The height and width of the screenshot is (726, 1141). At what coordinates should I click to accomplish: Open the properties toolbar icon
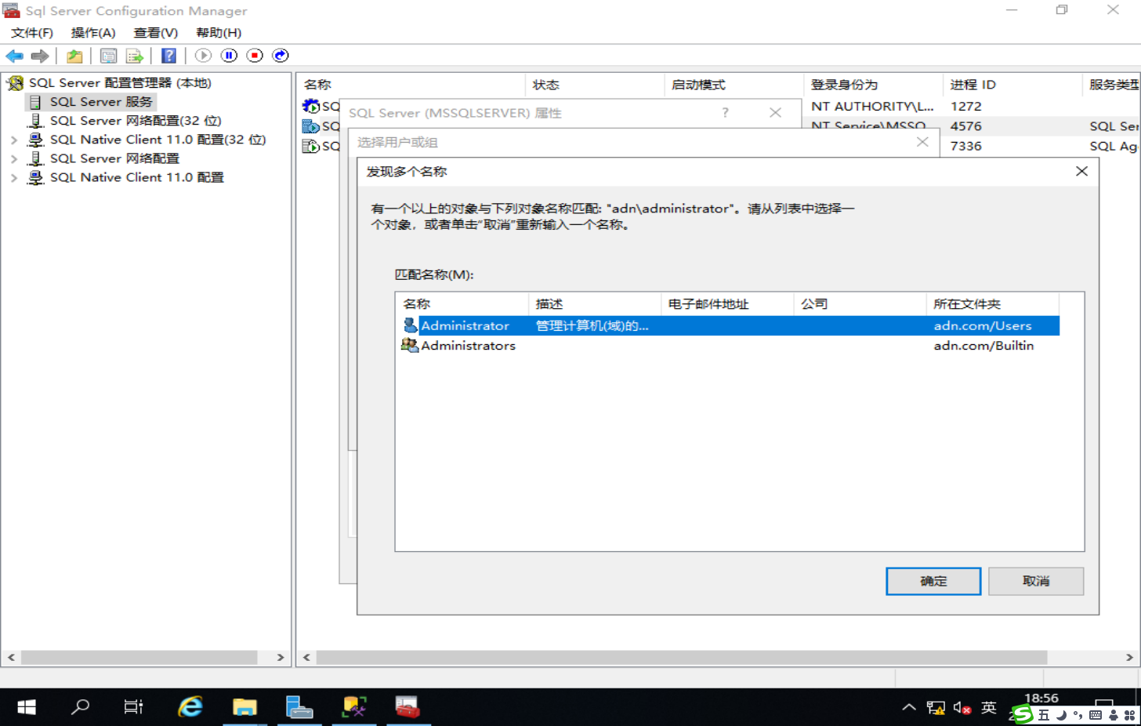109,55
